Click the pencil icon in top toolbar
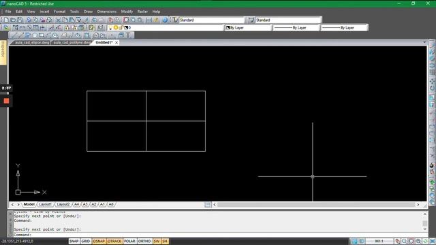Image resolution: width=436 pixels, height=245 pixels. [x=156, y=20]
